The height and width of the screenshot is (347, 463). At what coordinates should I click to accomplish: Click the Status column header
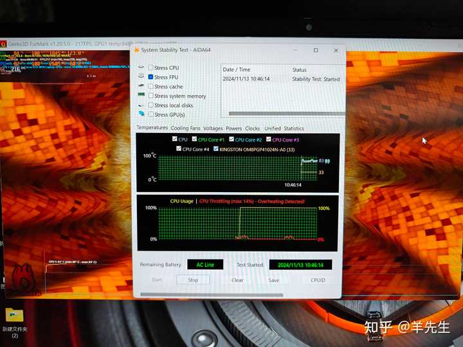[299, 70]
